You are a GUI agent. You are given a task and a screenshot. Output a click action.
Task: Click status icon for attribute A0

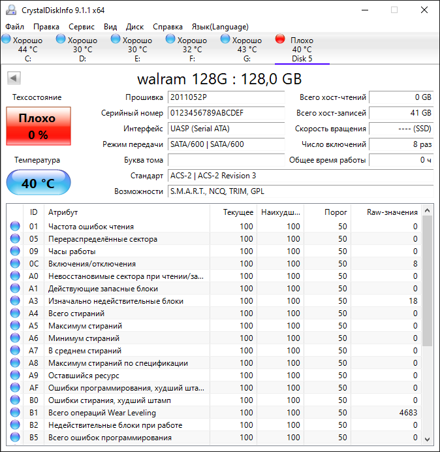[15, 276]
